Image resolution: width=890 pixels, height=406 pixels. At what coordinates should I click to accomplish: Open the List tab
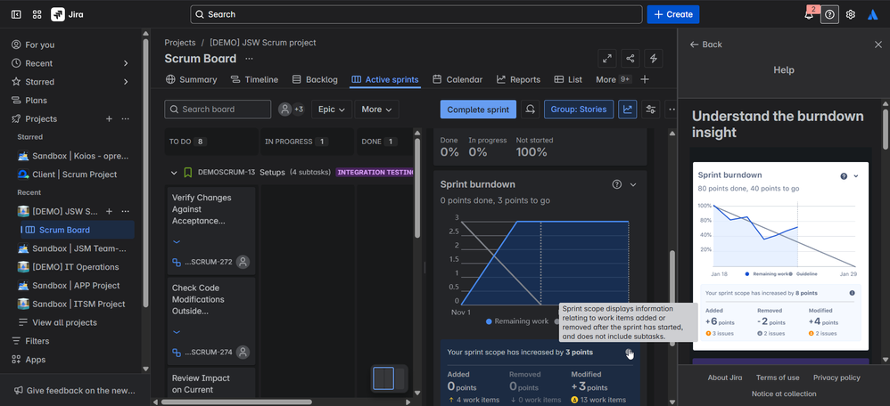point(568,79)
